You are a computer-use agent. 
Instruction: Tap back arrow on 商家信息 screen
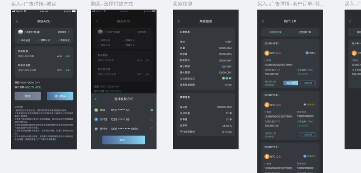tap(179, 21)
